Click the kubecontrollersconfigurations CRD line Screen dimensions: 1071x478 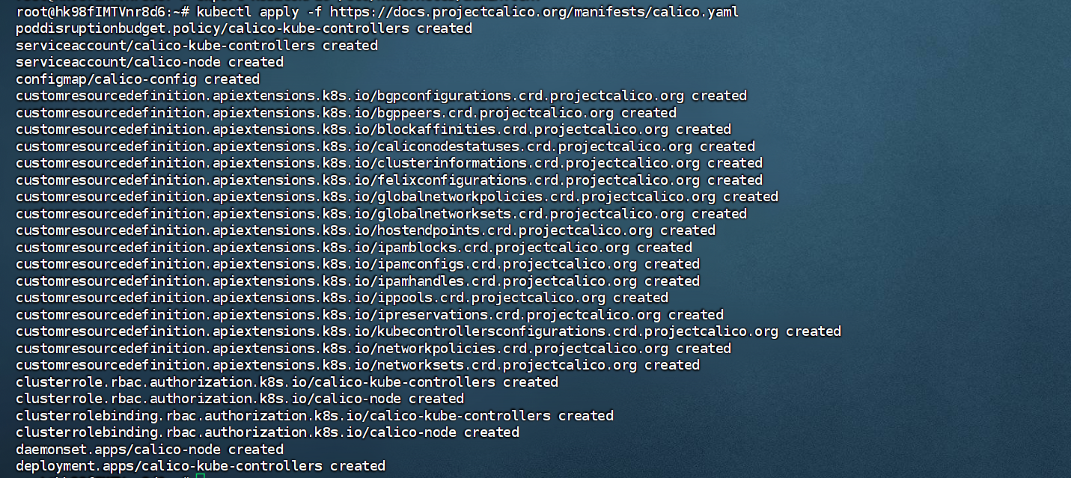coord(428,331)
